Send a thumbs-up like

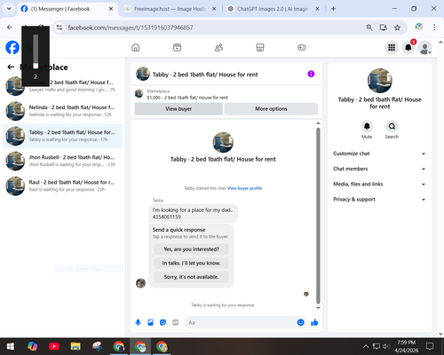point(314,322)
